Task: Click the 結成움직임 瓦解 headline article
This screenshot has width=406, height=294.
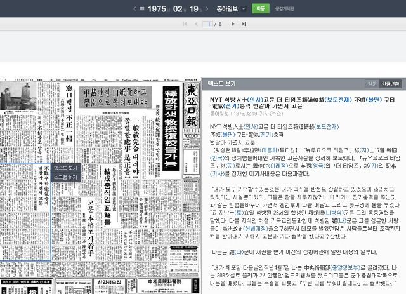Action: click(x=107, y=196)
